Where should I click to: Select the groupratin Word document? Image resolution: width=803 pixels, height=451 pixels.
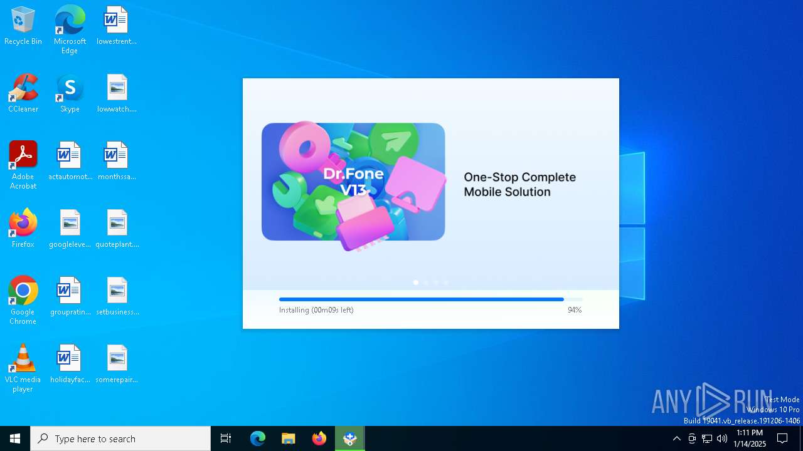(70, 296)
